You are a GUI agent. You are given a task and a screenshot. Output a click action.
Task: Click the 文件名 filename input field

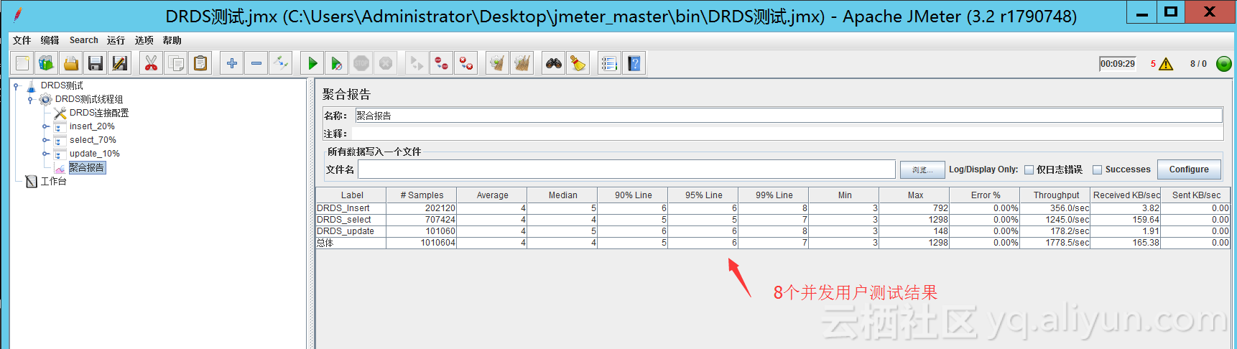coord(626,169)
